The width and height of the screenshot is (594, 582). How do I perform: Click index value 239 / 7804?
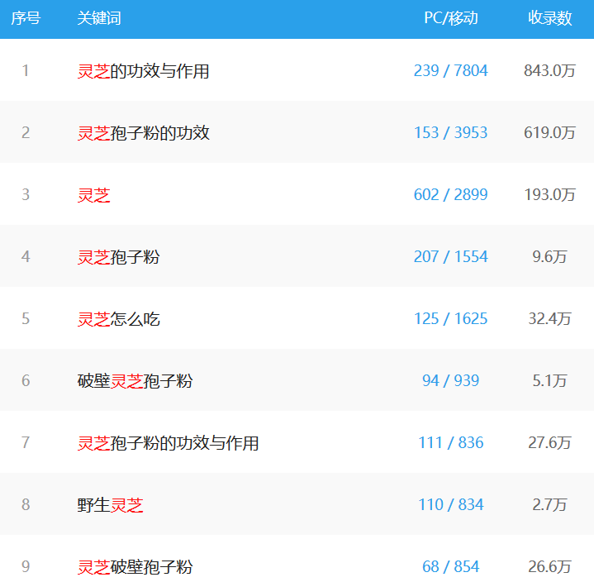click(451, 70)
